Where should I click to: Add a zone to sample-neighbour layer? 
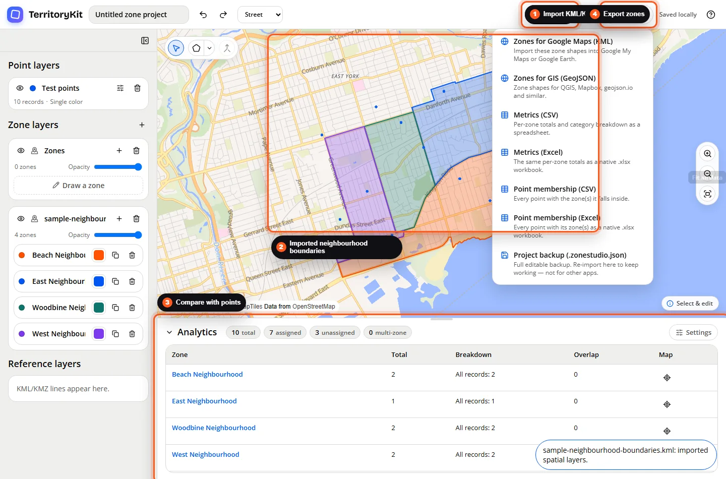point(119,219)
